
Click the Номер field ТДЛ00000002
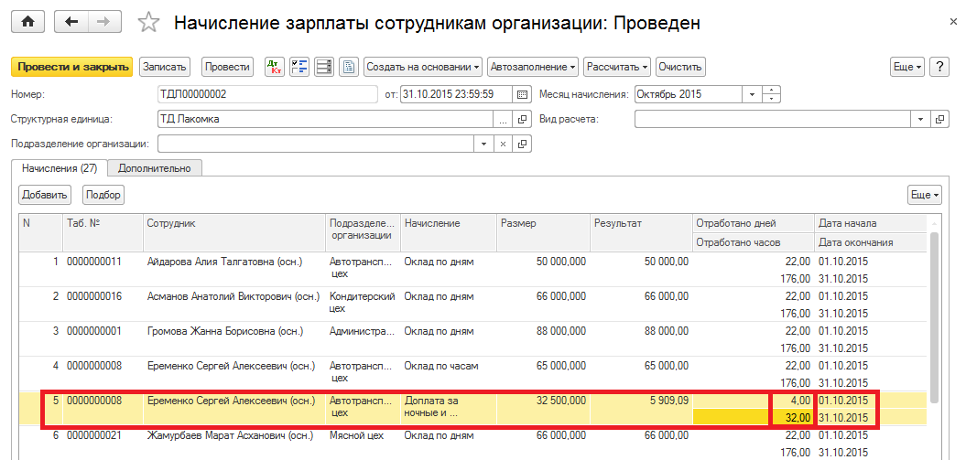[x=267, y=95]
